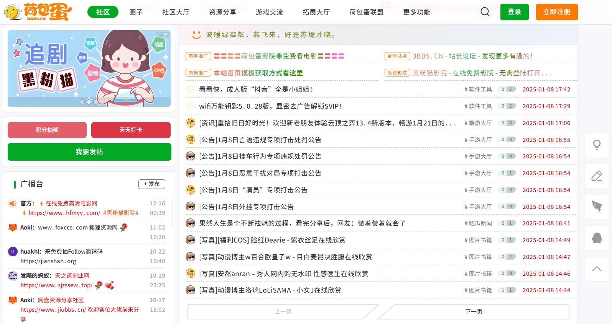Image resolution: width=612 pixels, height=324 pixels.
Task: Click avatar beside 果然人生 post
Action: (191, 223)
